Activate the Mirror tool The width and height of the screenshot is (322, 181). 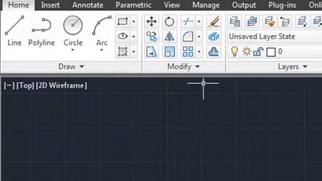click(x=170, y=37)
